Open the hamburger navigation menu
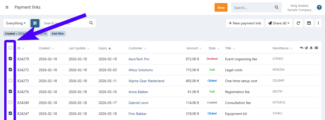 click(x=7, y=7)
